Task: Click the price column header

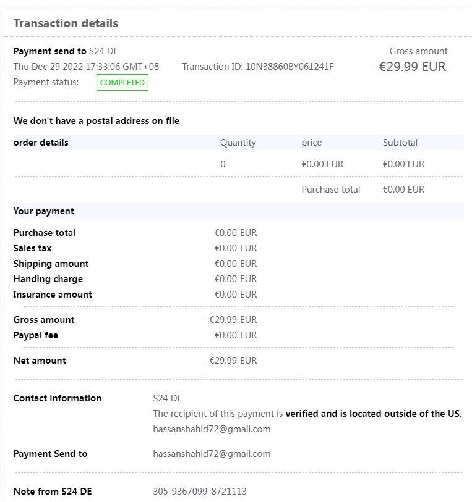Action: point(312,143)
